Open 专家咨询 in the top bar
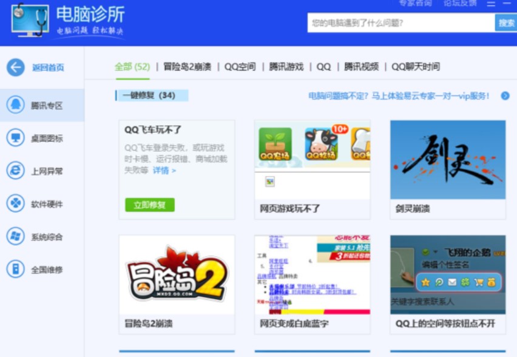 click(416, 3)
